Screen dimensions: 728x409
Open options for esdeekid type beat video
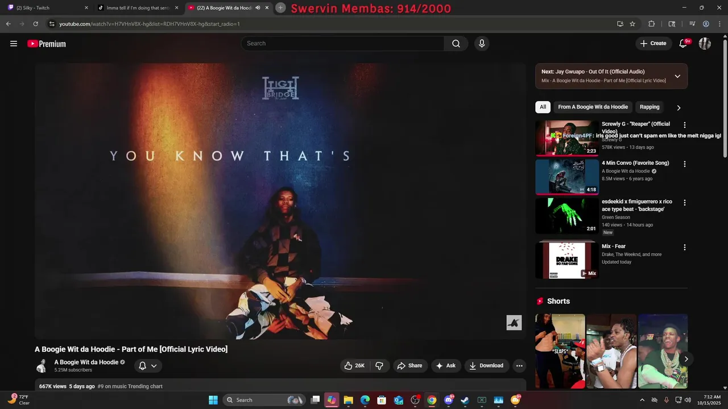coord(685,203)
